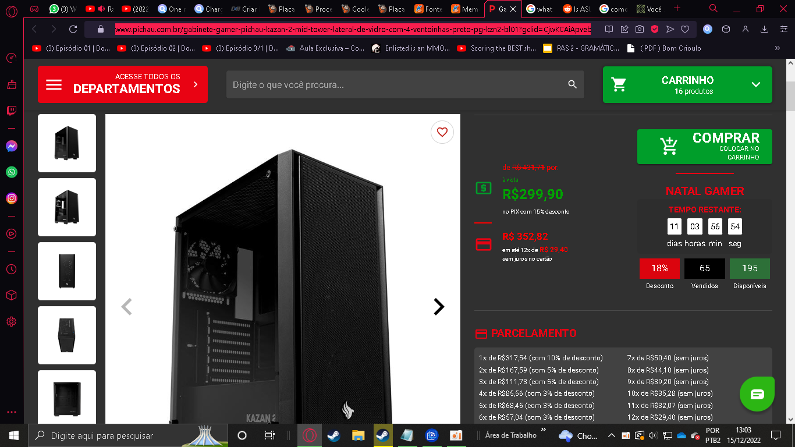The height and width of the screenshot is (447, 795).
Task: Open Instagram in the Opera sidebar
Action: [x=12, y=198]
